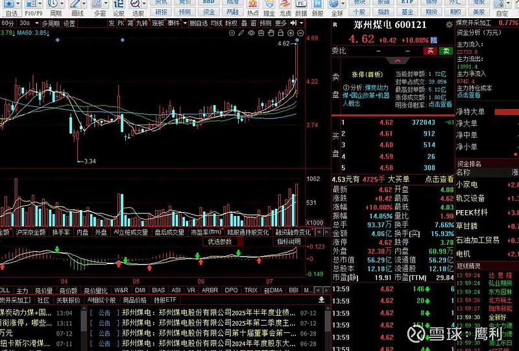Toggle 均线 moving average display
The height and width of the screenshot is (351, 519).
point(217,23)
